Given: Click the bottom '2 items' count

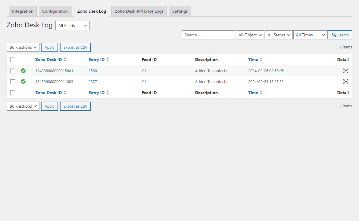Looking at the screenshot, I should point(346,106).
